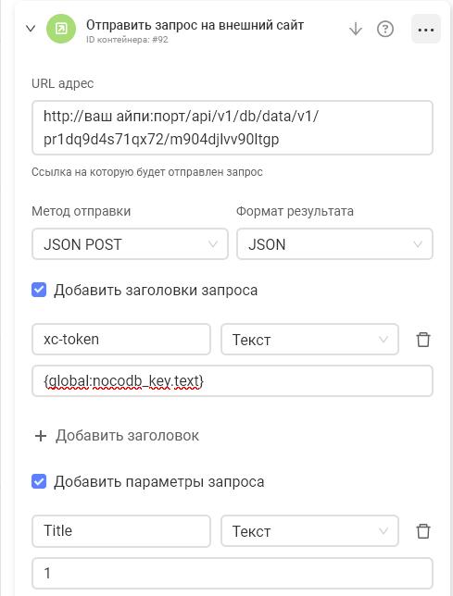Viewport: 453px width, 596px height.
Task: Click the parameter value field containing 1
Action: tap(233, 573)
